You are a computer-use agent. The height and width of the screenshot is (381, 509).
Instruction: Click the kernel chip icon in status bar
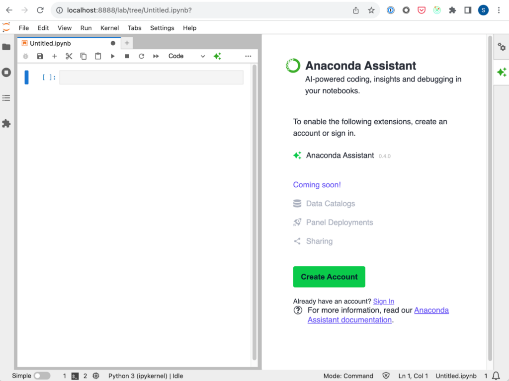pyautogui.click(x=96, y=376)
